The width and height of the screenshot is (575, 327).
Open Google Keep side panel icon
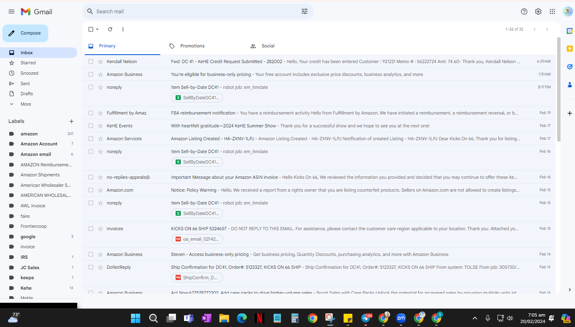coord(569,49)
